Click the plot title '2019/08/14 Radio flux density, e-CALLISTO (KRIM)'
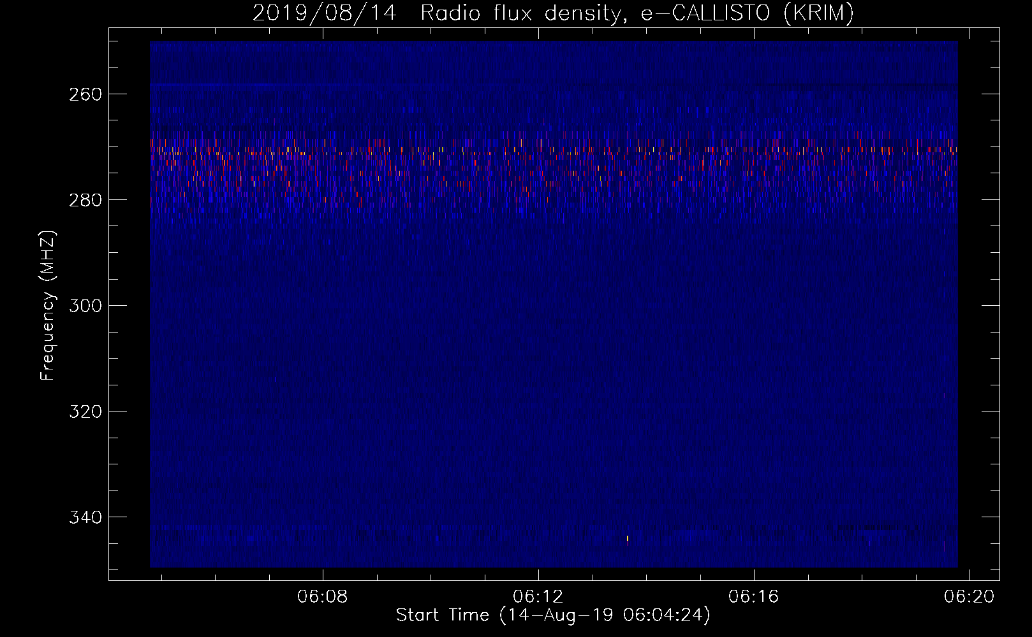 pos(553,13)
